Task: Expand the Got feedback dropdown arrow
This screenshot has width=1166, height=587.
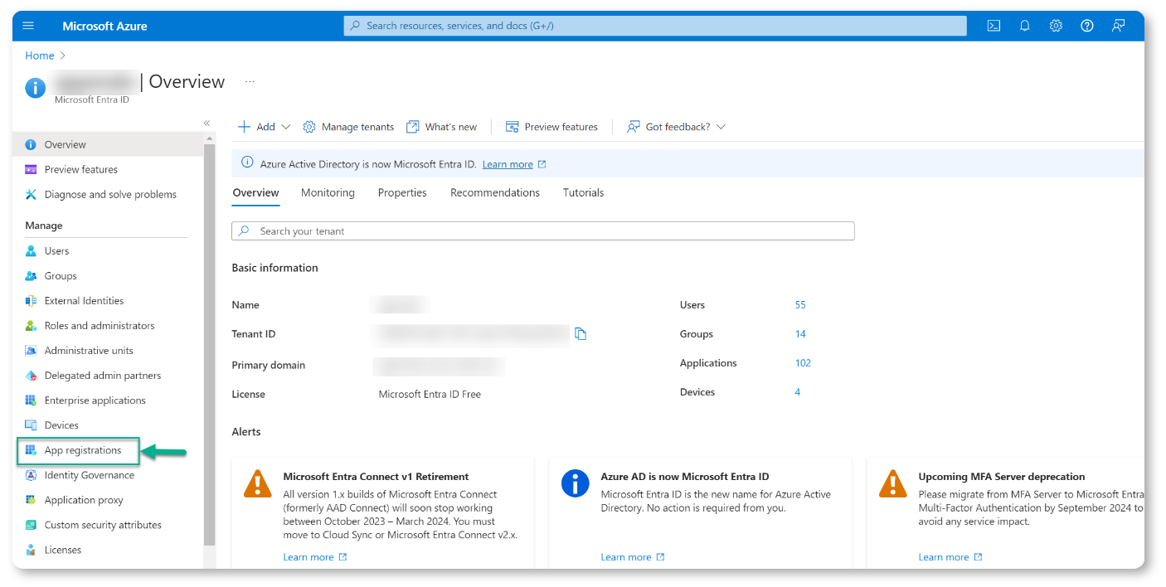Action: click(721, 127)
